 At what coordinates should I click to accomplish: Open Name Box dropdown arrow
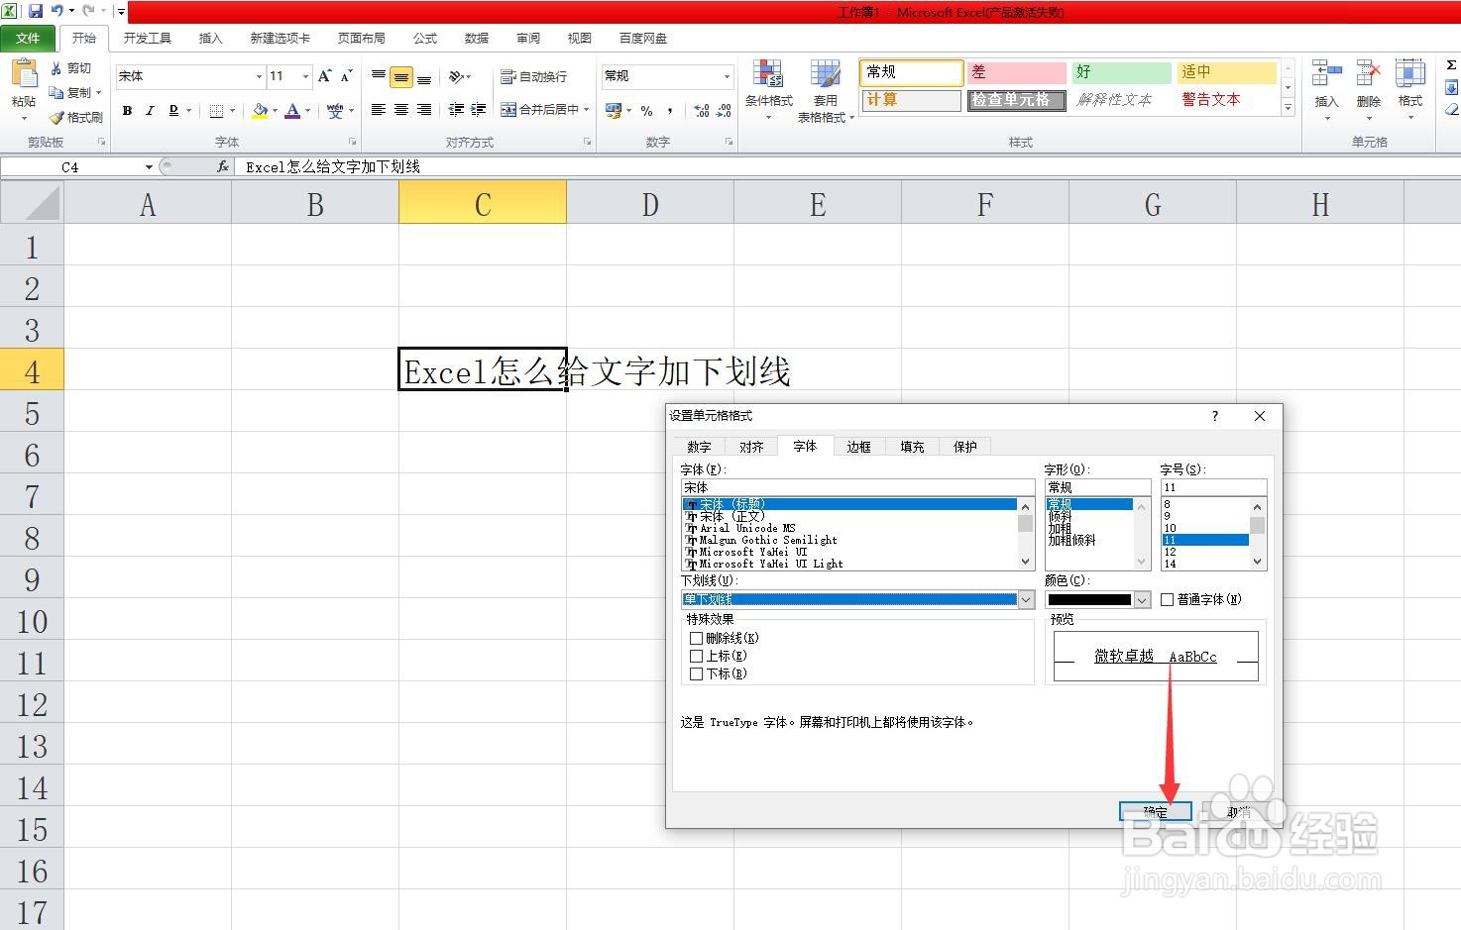point(149,166)
